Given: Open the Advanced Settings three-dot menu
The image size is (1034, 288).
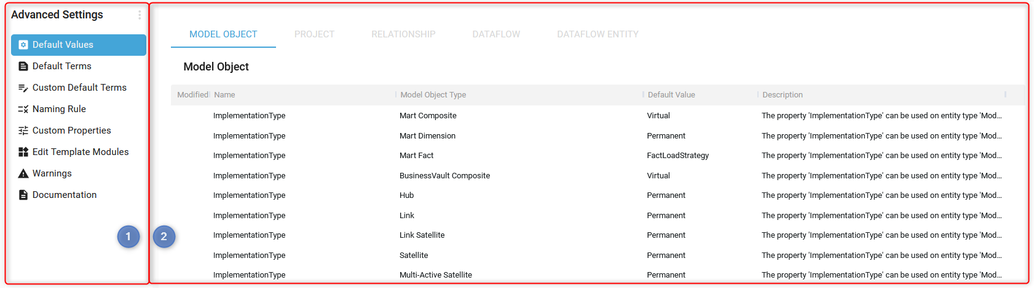Looking at the screenshot, I should (140, 15).
